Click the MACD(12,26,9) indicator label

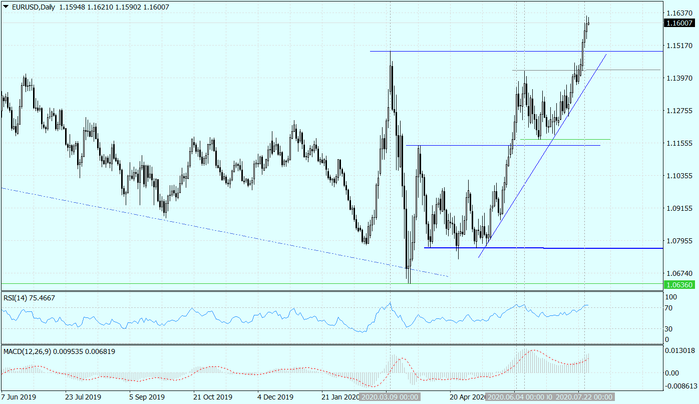[x=59, y=351]
